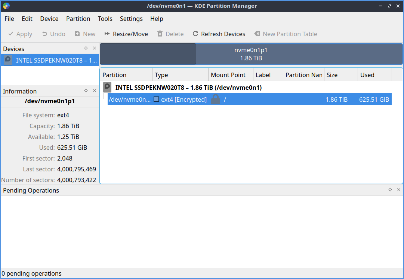Image resolution: width=404 pixels, height=279 pixels.
Task: Click the New Partition Table toolbar icon
Action: (257, 34)
